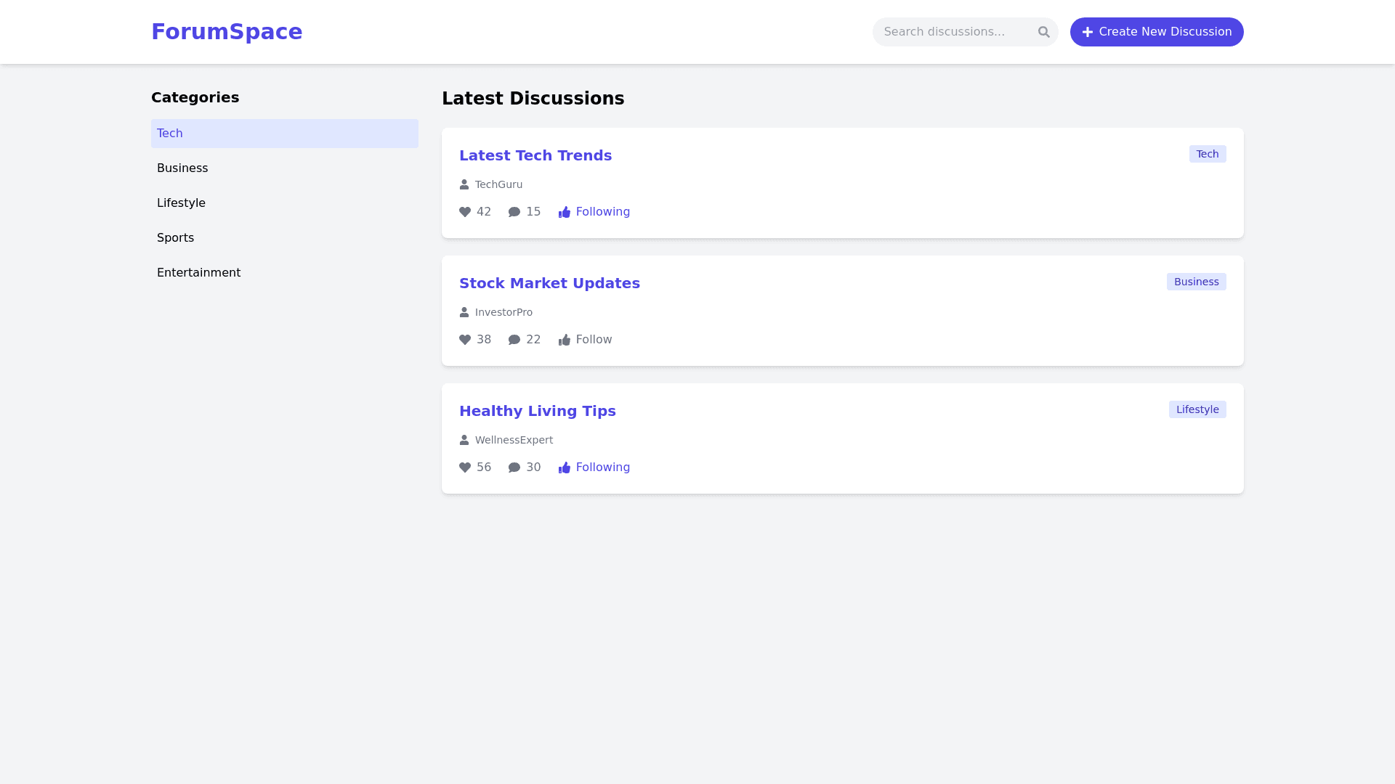Click the Create New Discussion button
Viewport: 1395px width, 784px height.
click(x=1157, y=32)
